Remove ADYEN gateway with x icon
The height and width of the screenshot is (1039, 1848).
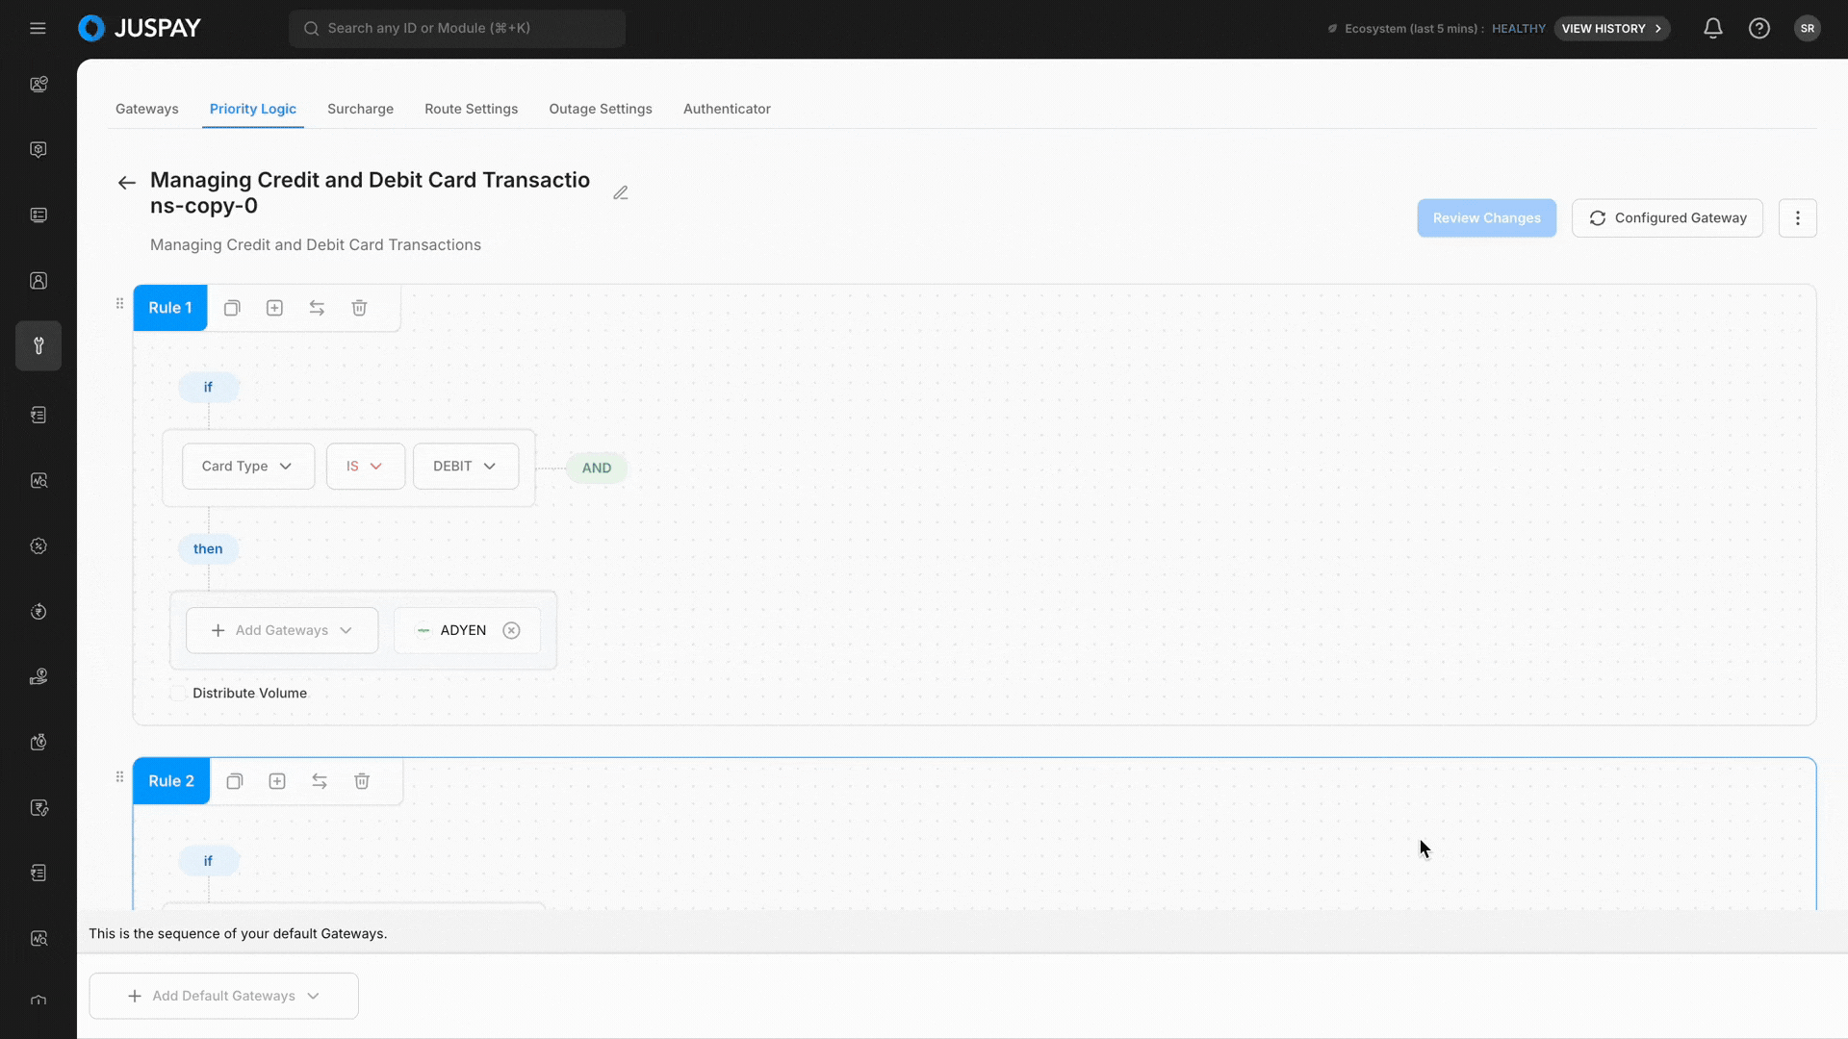pos(512,630)
